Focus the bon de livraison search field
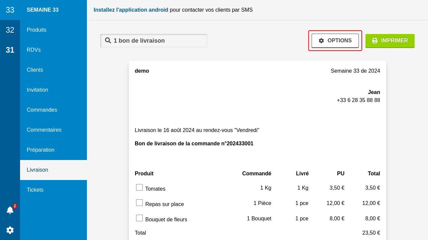 tap(157, 41)
